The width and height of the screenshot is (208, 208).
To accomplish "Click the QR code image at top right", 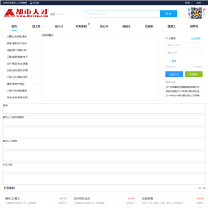I will tap(196, 13).
